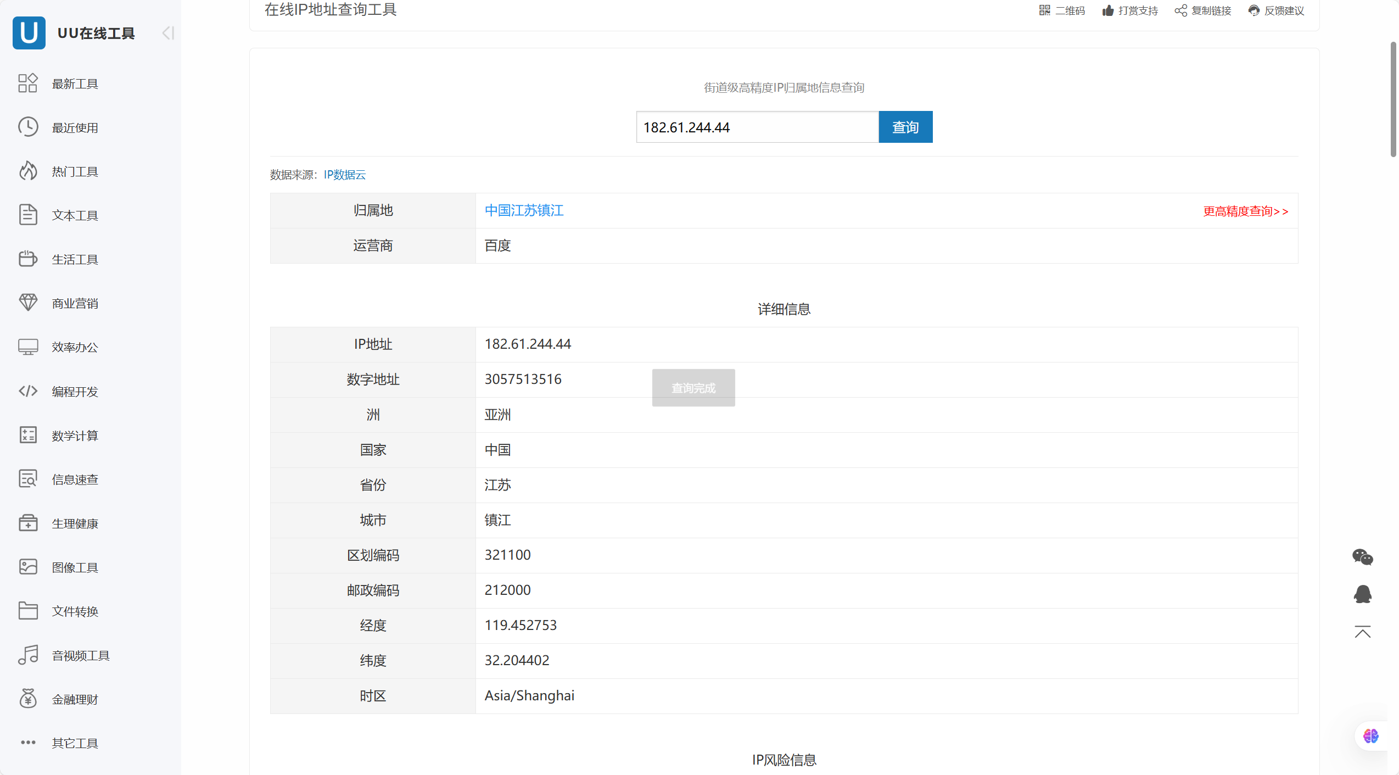Collapse the sidebar with the arrow icon
Image resolution: width=1399 pixels, height=775 pixels.
[168, 33]
